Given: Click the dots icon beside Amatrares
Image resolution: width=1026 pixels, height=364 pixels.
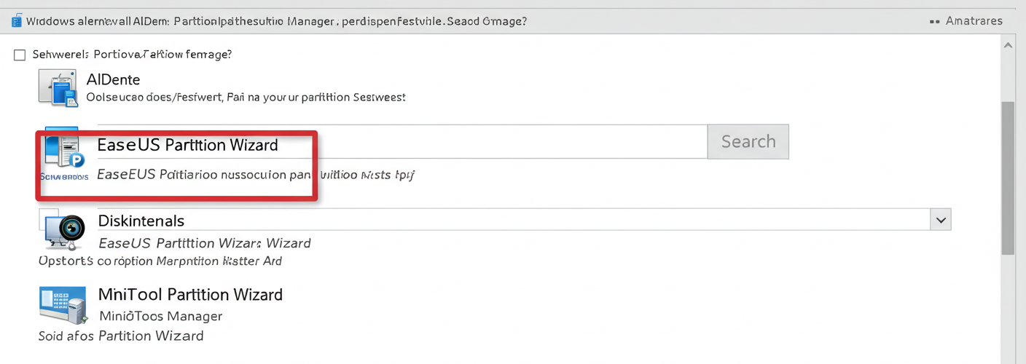Looking at the screenshot, I should (x=935, y=22).
